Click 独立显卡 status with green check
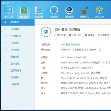This screenshot has height=111, width=111. [60, 35]
